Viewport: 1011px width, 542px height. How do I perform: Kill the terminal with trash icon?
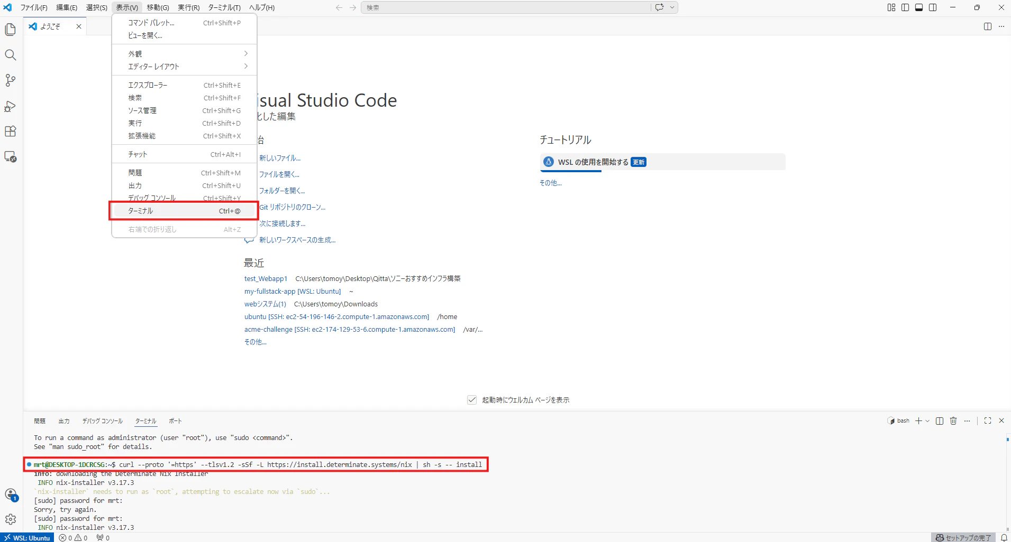pos(953,421)
